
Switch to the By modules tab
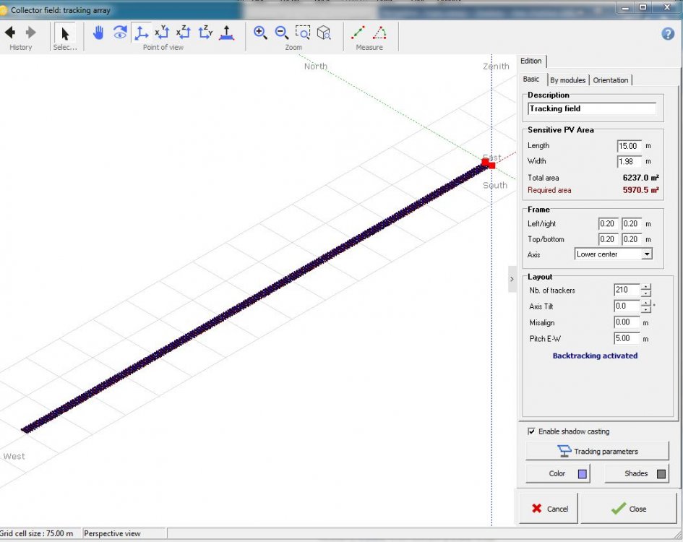point(567,80)
